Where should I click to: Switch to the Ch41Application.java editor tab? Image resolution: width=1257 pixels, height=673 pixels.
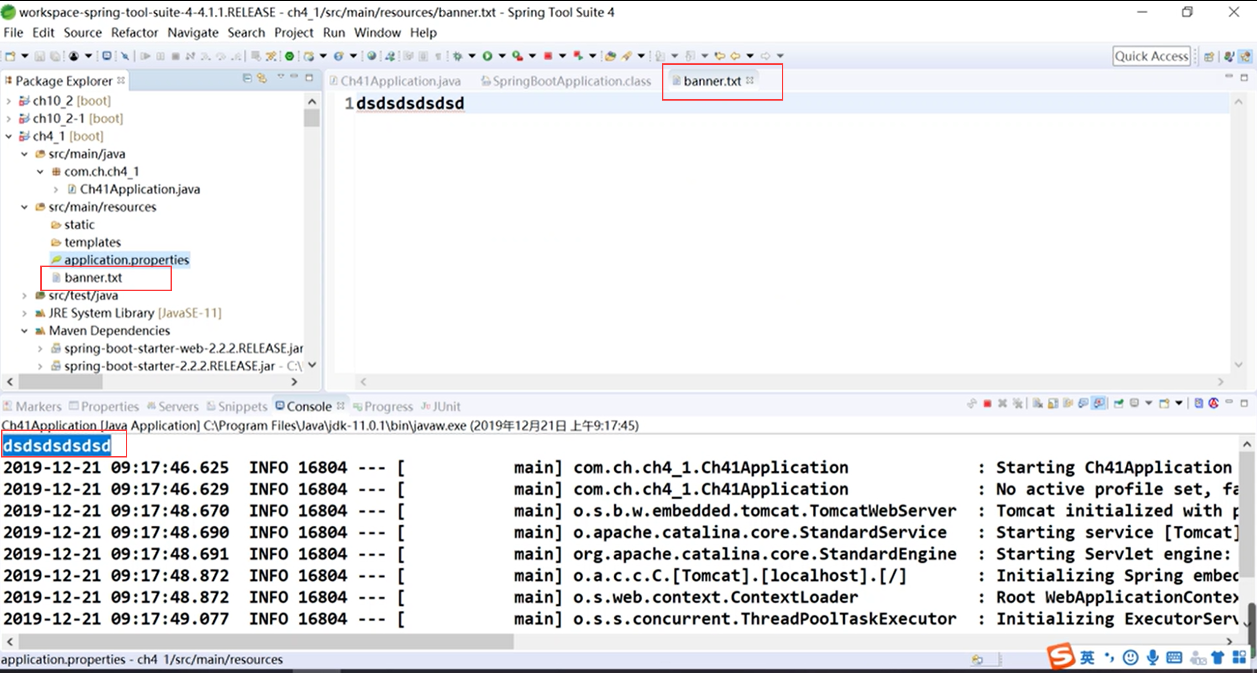pos(400,81)
